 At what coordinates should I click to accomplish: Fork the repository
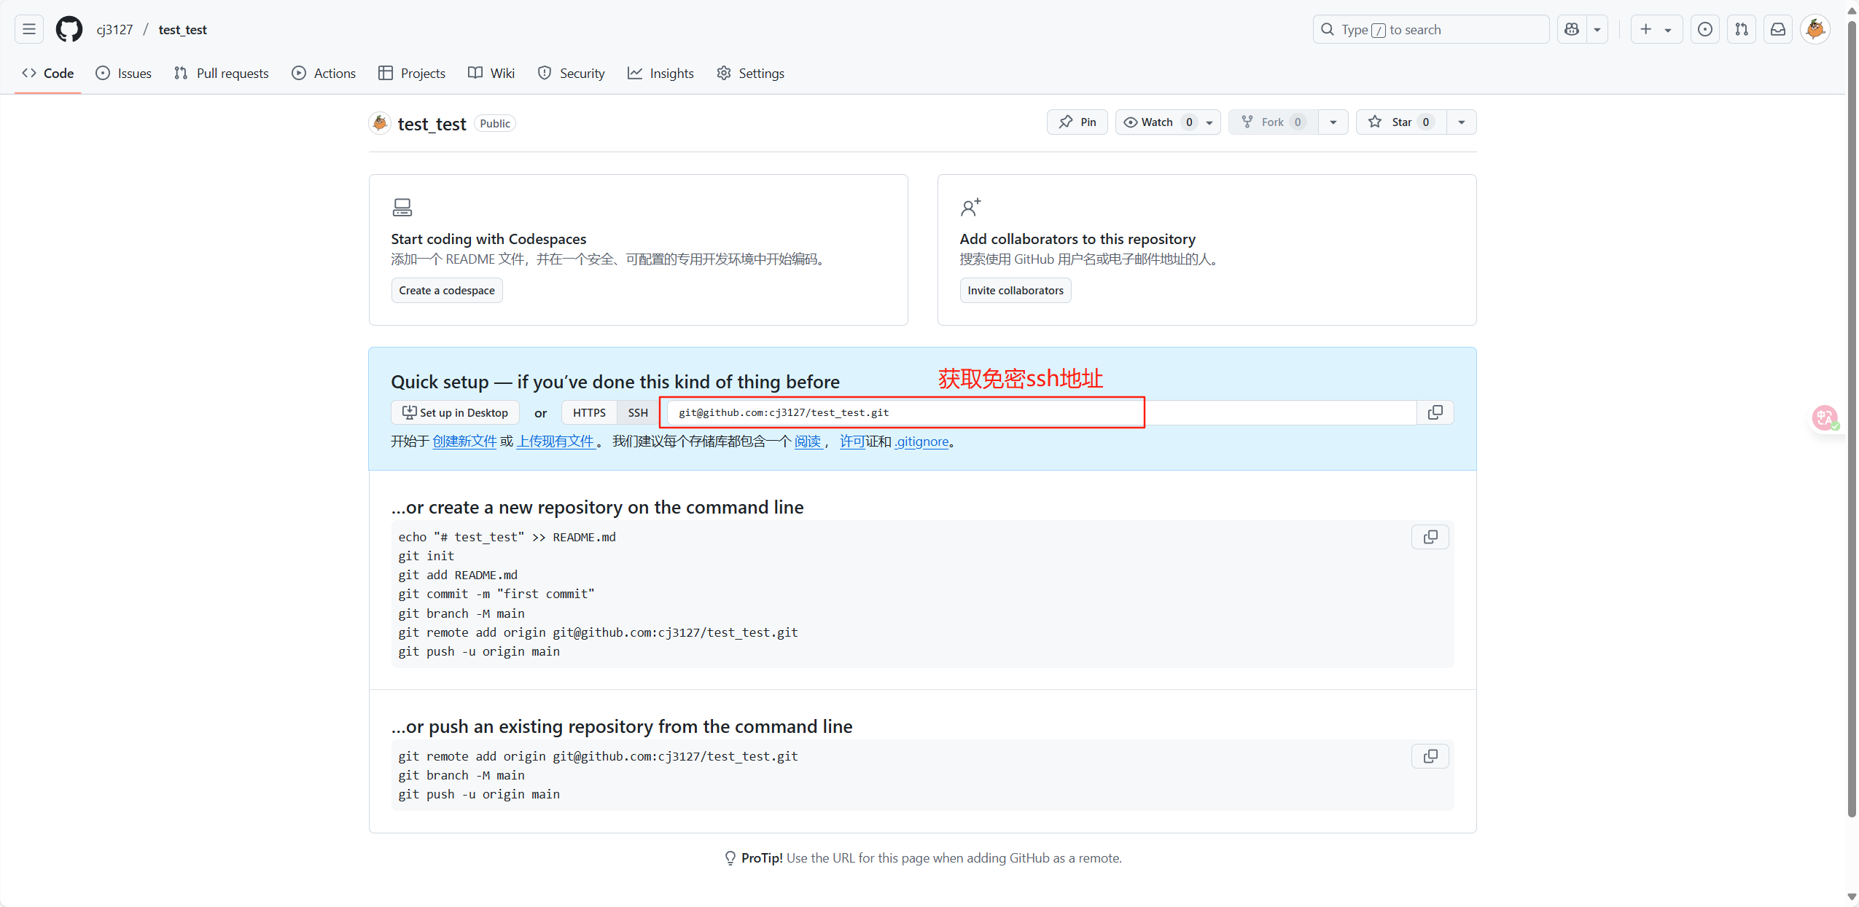pyautogui.click(x=1274, y=122)
